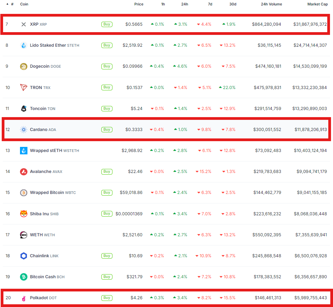Click the Wrapped stETH logo icon
Image resolution: width=333 pixels, height=307 pixels.
(24, 150)
